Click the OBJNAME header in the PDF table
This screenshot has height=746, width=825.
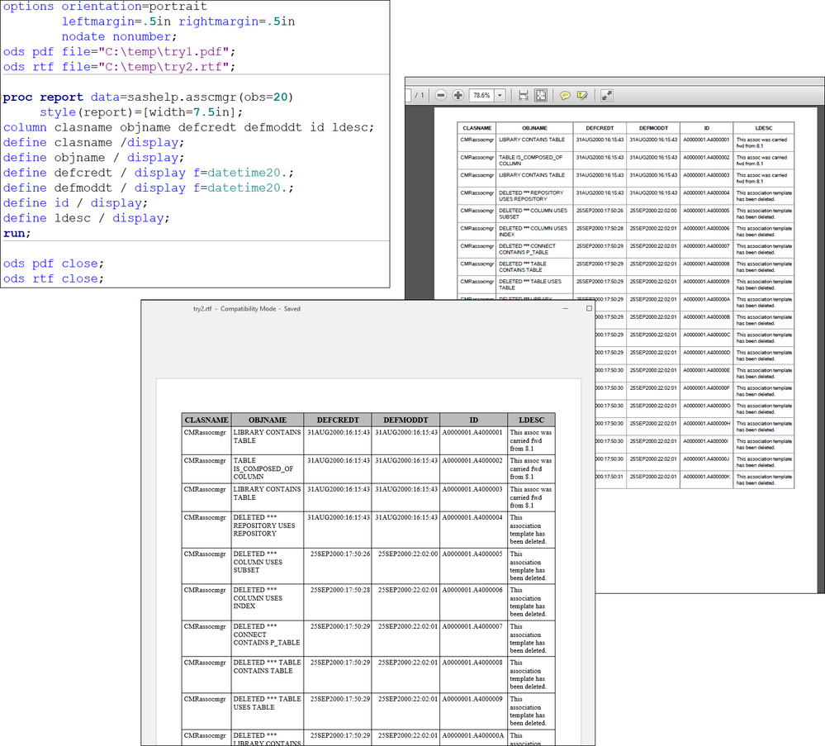coord(535,128)
